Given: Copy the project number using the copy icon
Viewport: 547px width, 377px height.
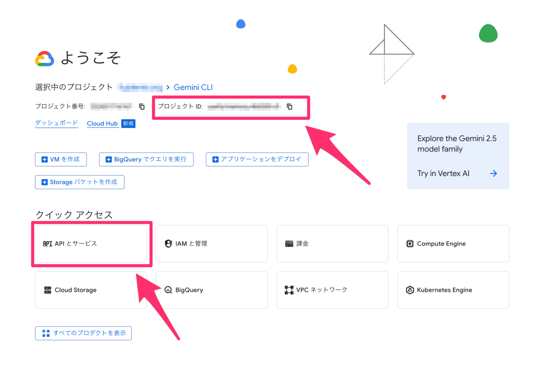Looking at the screenshot, I should tap(142, 107).
